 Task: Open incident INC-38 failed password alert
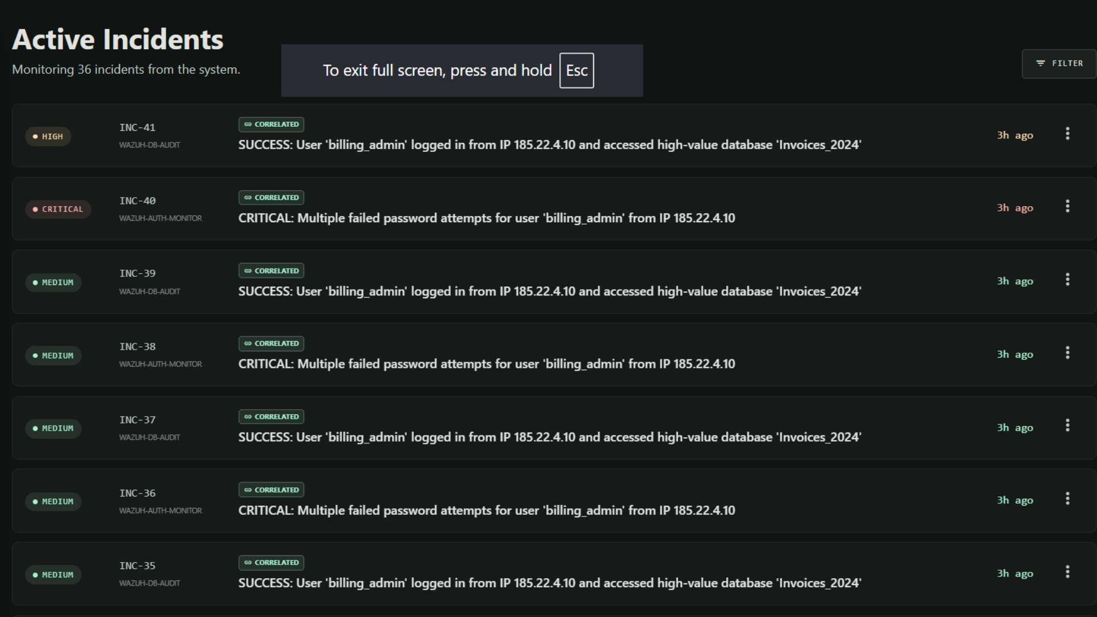[x=487, y=364]
